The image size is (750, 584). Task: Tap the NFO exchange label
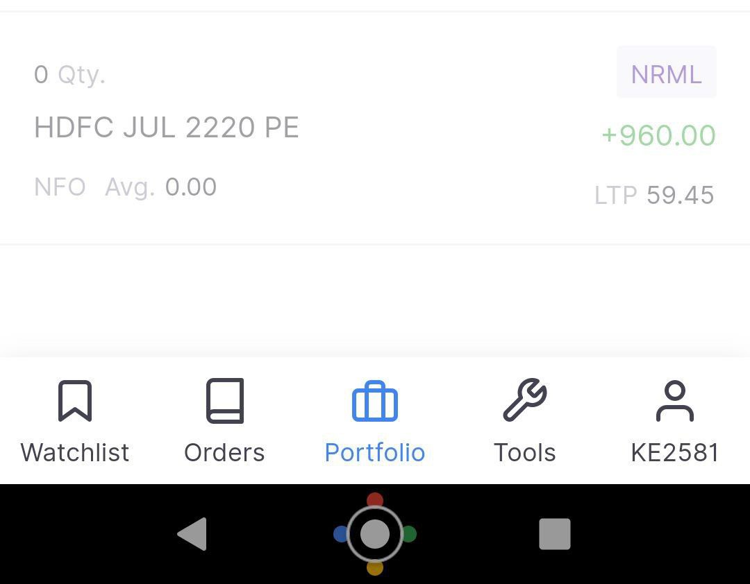pos(60,187)
